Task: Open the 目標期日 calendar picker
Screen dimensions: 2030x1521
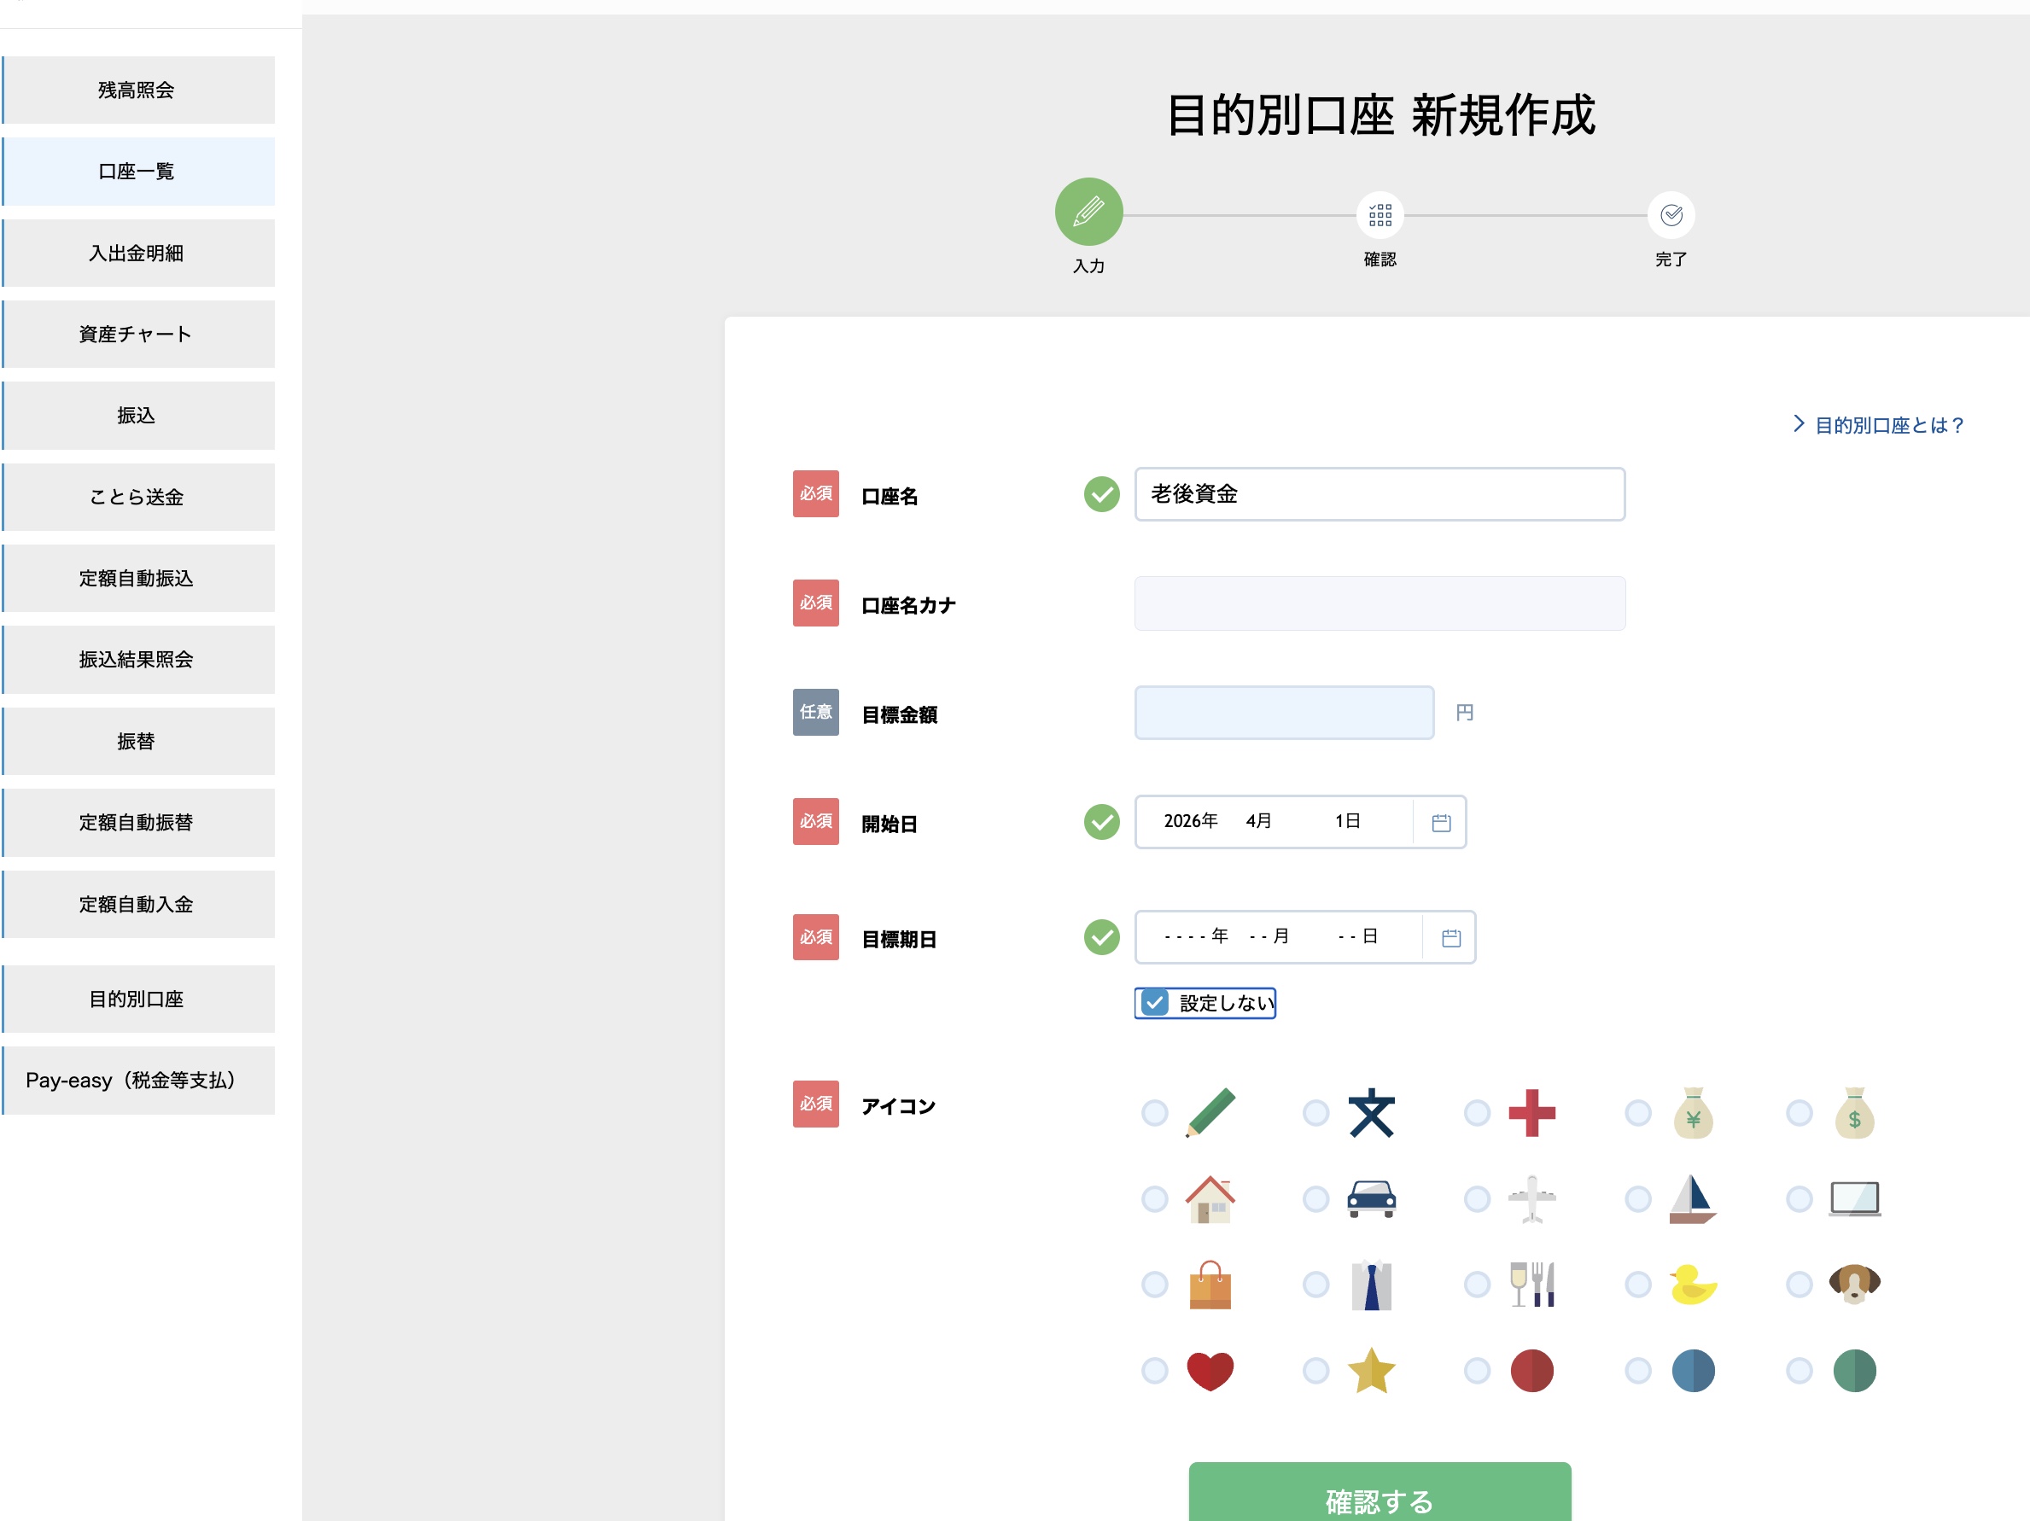Action: pyautogui.click(x=1450, y=937)
